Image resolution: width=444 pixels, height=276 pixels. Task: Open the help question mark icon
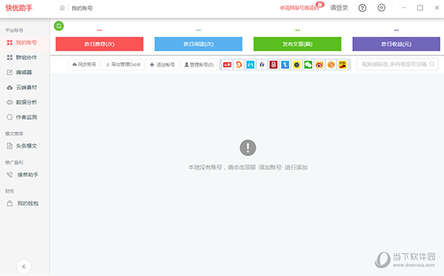click(362, 8)
